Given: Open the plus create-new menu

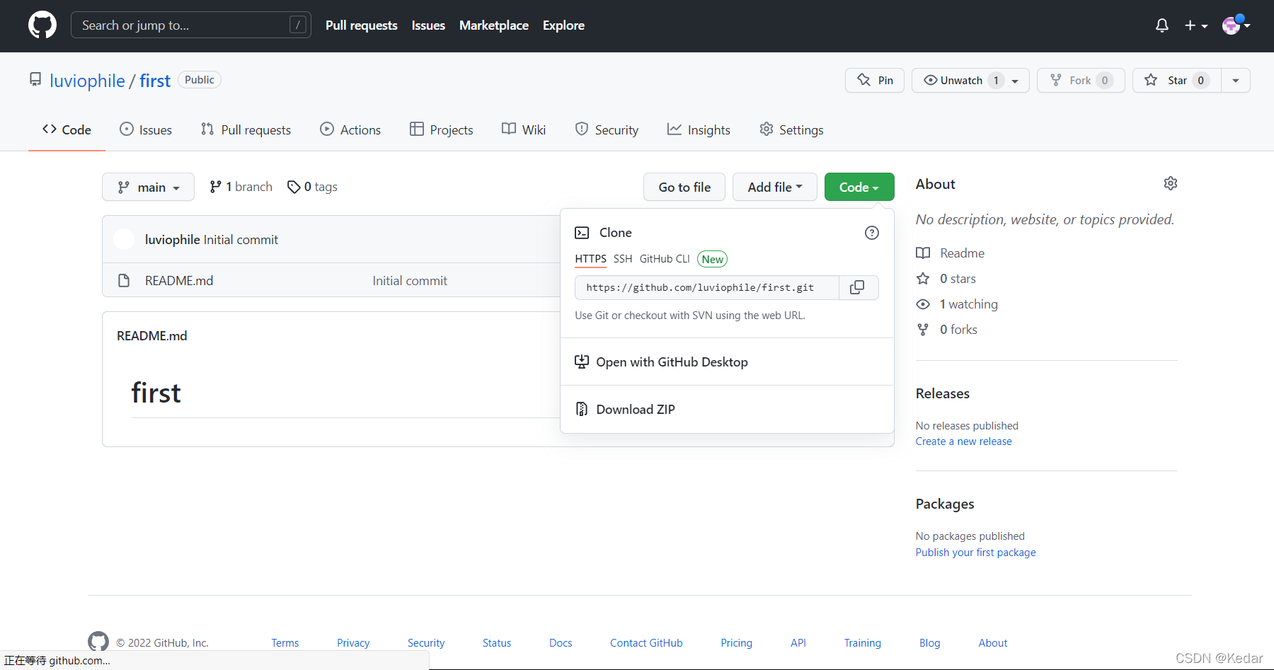Looking at the screenshot, I should pos(1195,25).
